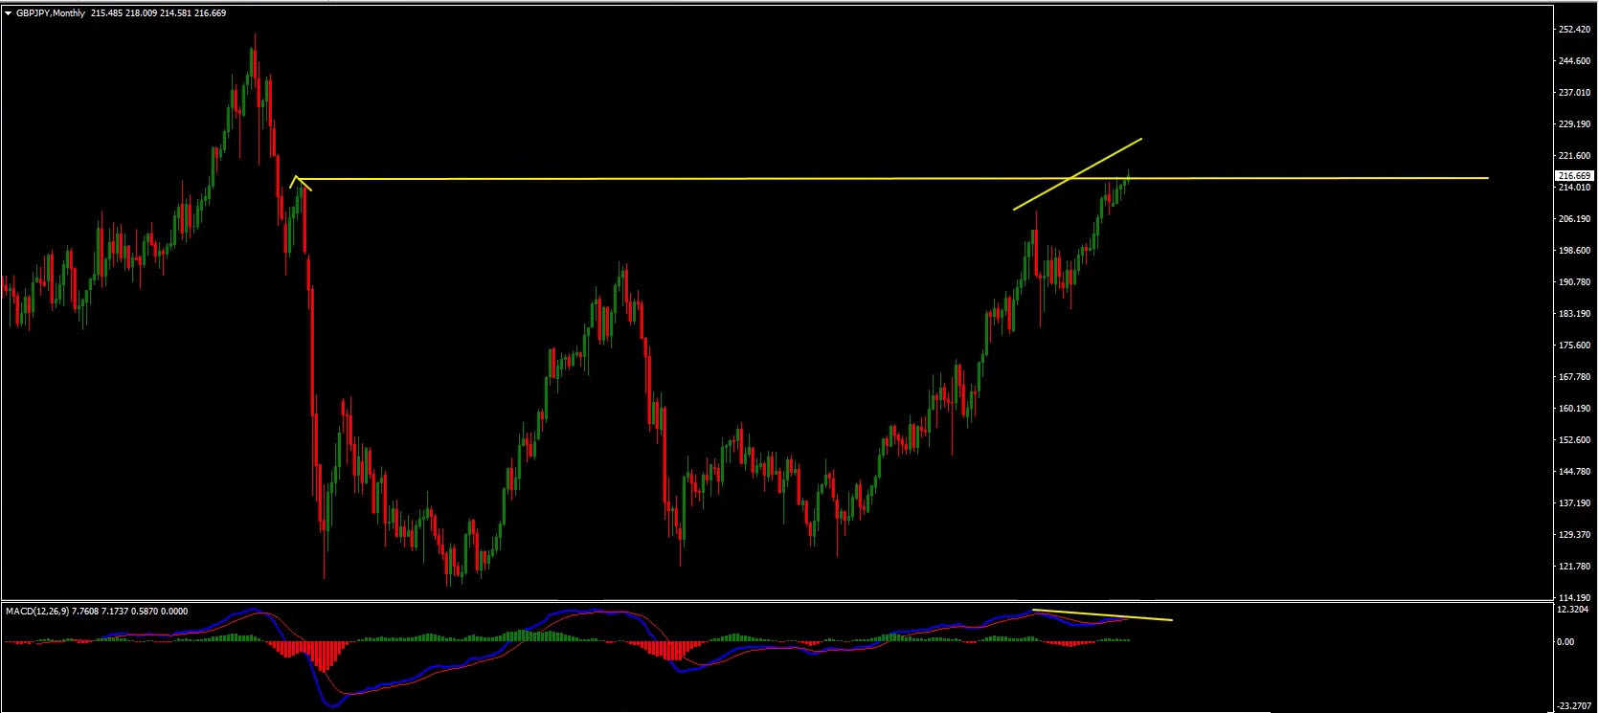Click the 198.600 price scale label
This screenshot has height=713, width=1599.
point(1575,251)
